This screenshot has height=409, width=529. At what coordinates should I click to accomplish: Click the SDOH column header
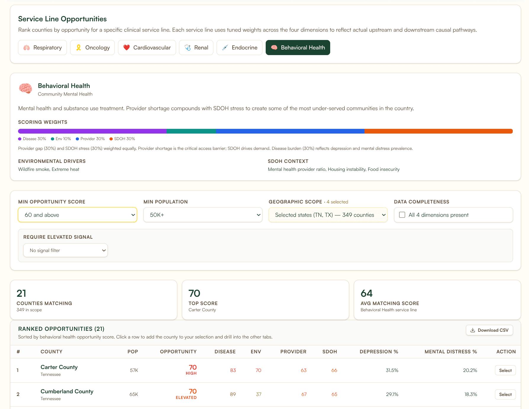(330, 352)
